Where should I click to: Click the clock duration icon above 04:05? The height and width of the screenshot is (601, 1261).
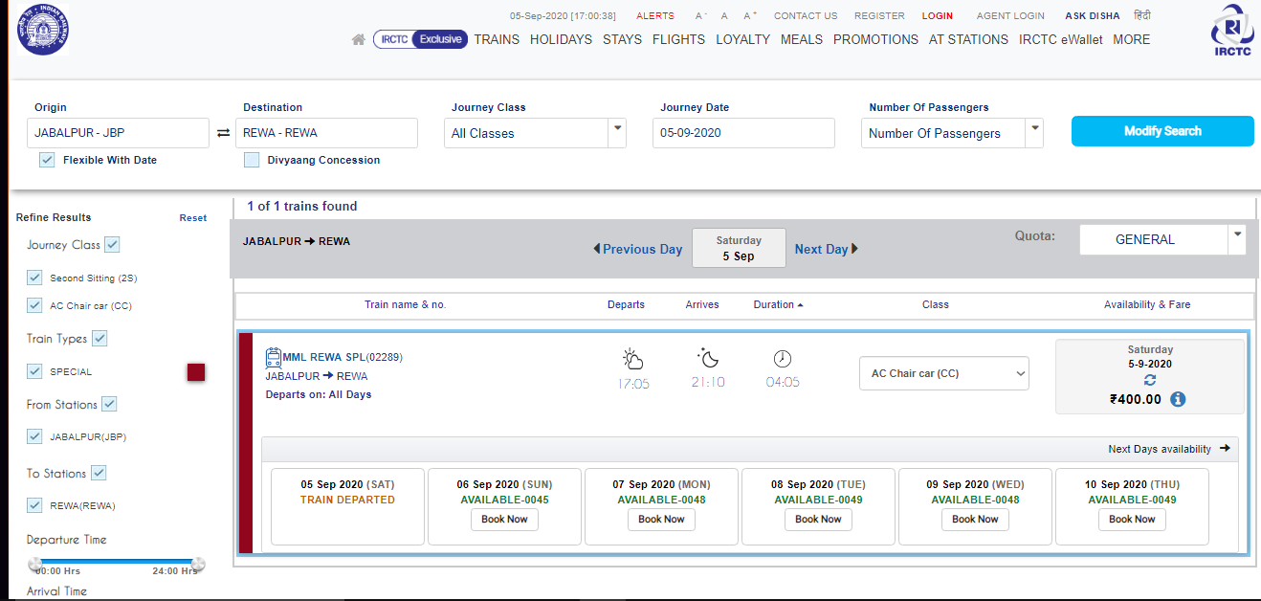pyautogui.click(x=783, y=359)
